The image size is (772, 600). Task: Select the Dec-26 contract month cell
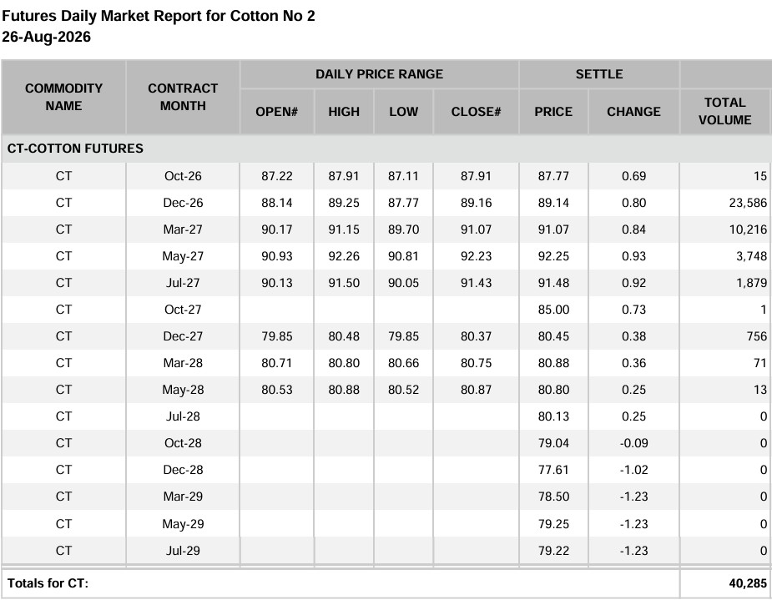pos(183,203)
